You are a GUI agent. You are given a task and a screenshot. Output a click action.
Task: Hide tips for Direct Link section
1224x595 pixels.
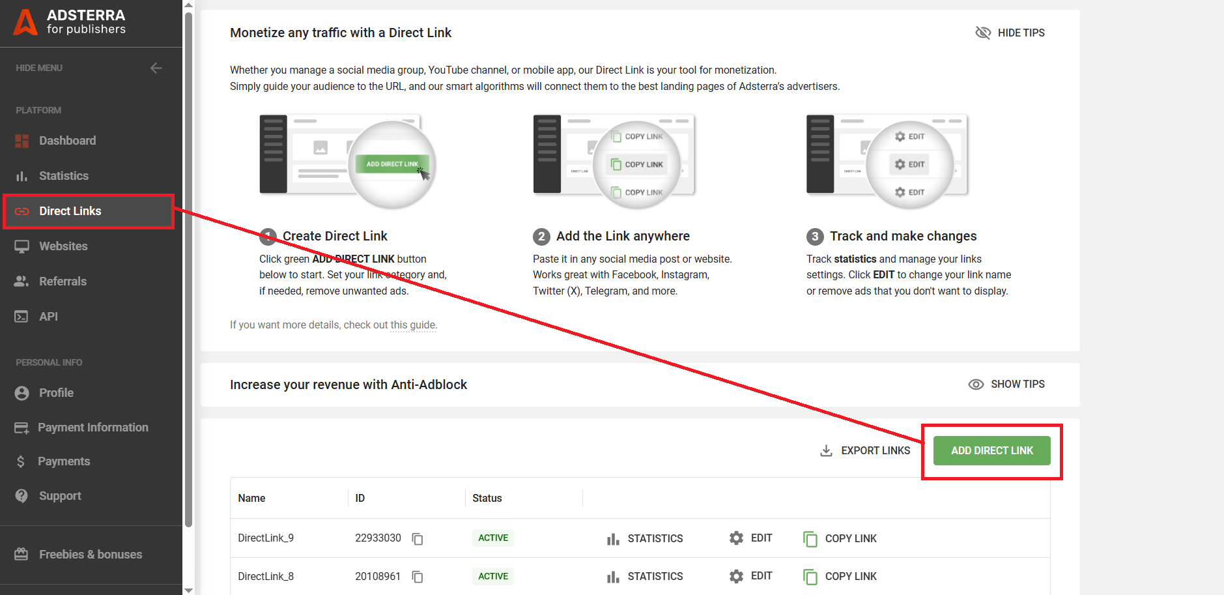coord(1010,33)
